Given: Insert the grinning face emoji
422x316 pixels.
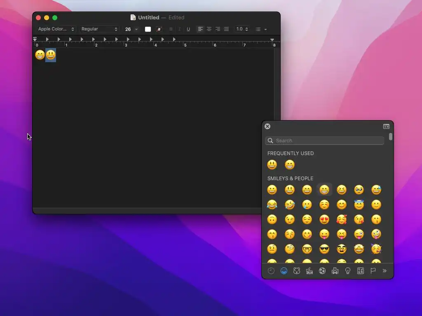Looking at the screenshot, I should [272, 190].
